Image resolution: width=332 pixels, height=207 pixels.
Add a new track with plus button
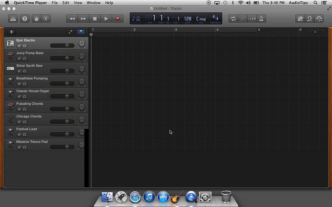click(12, 32)
